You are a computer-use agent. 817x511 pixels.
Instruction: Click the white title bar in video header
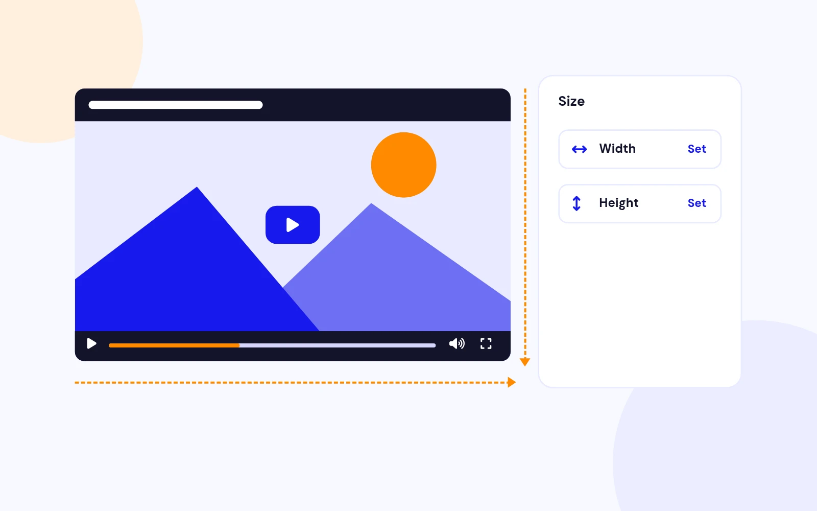click(x=176, y=105)
